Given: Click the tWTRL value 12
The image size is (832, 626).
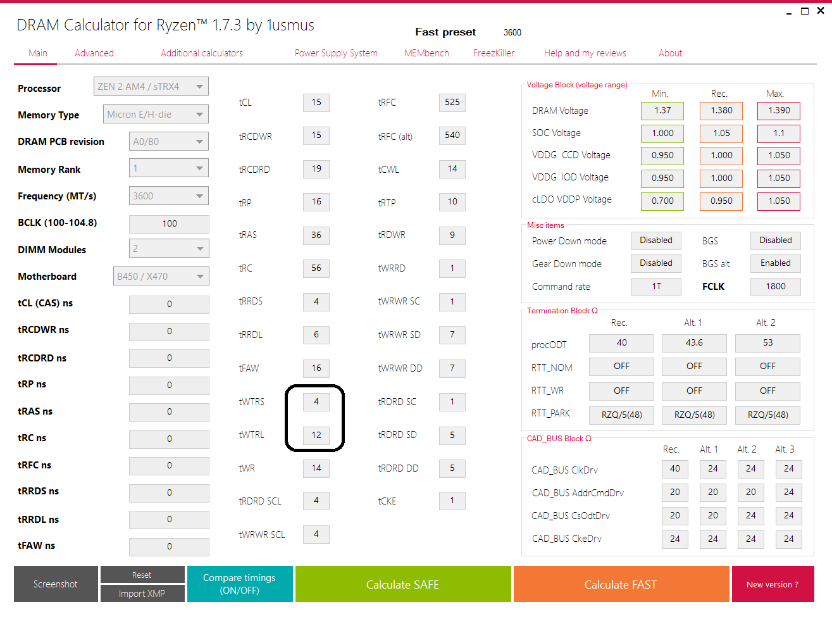Looking at the screenshot, I should click(316, 435).
